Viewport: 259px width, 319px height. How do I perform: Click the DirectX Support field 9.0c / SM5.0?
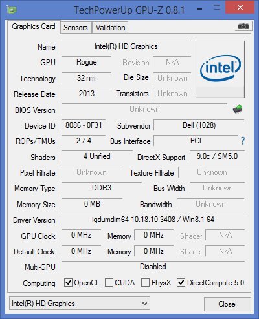click(x=217, y=156)
